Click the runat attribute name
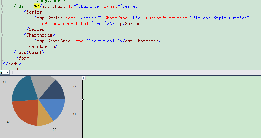This screenshot has width=261, height=138. (111, 6)
